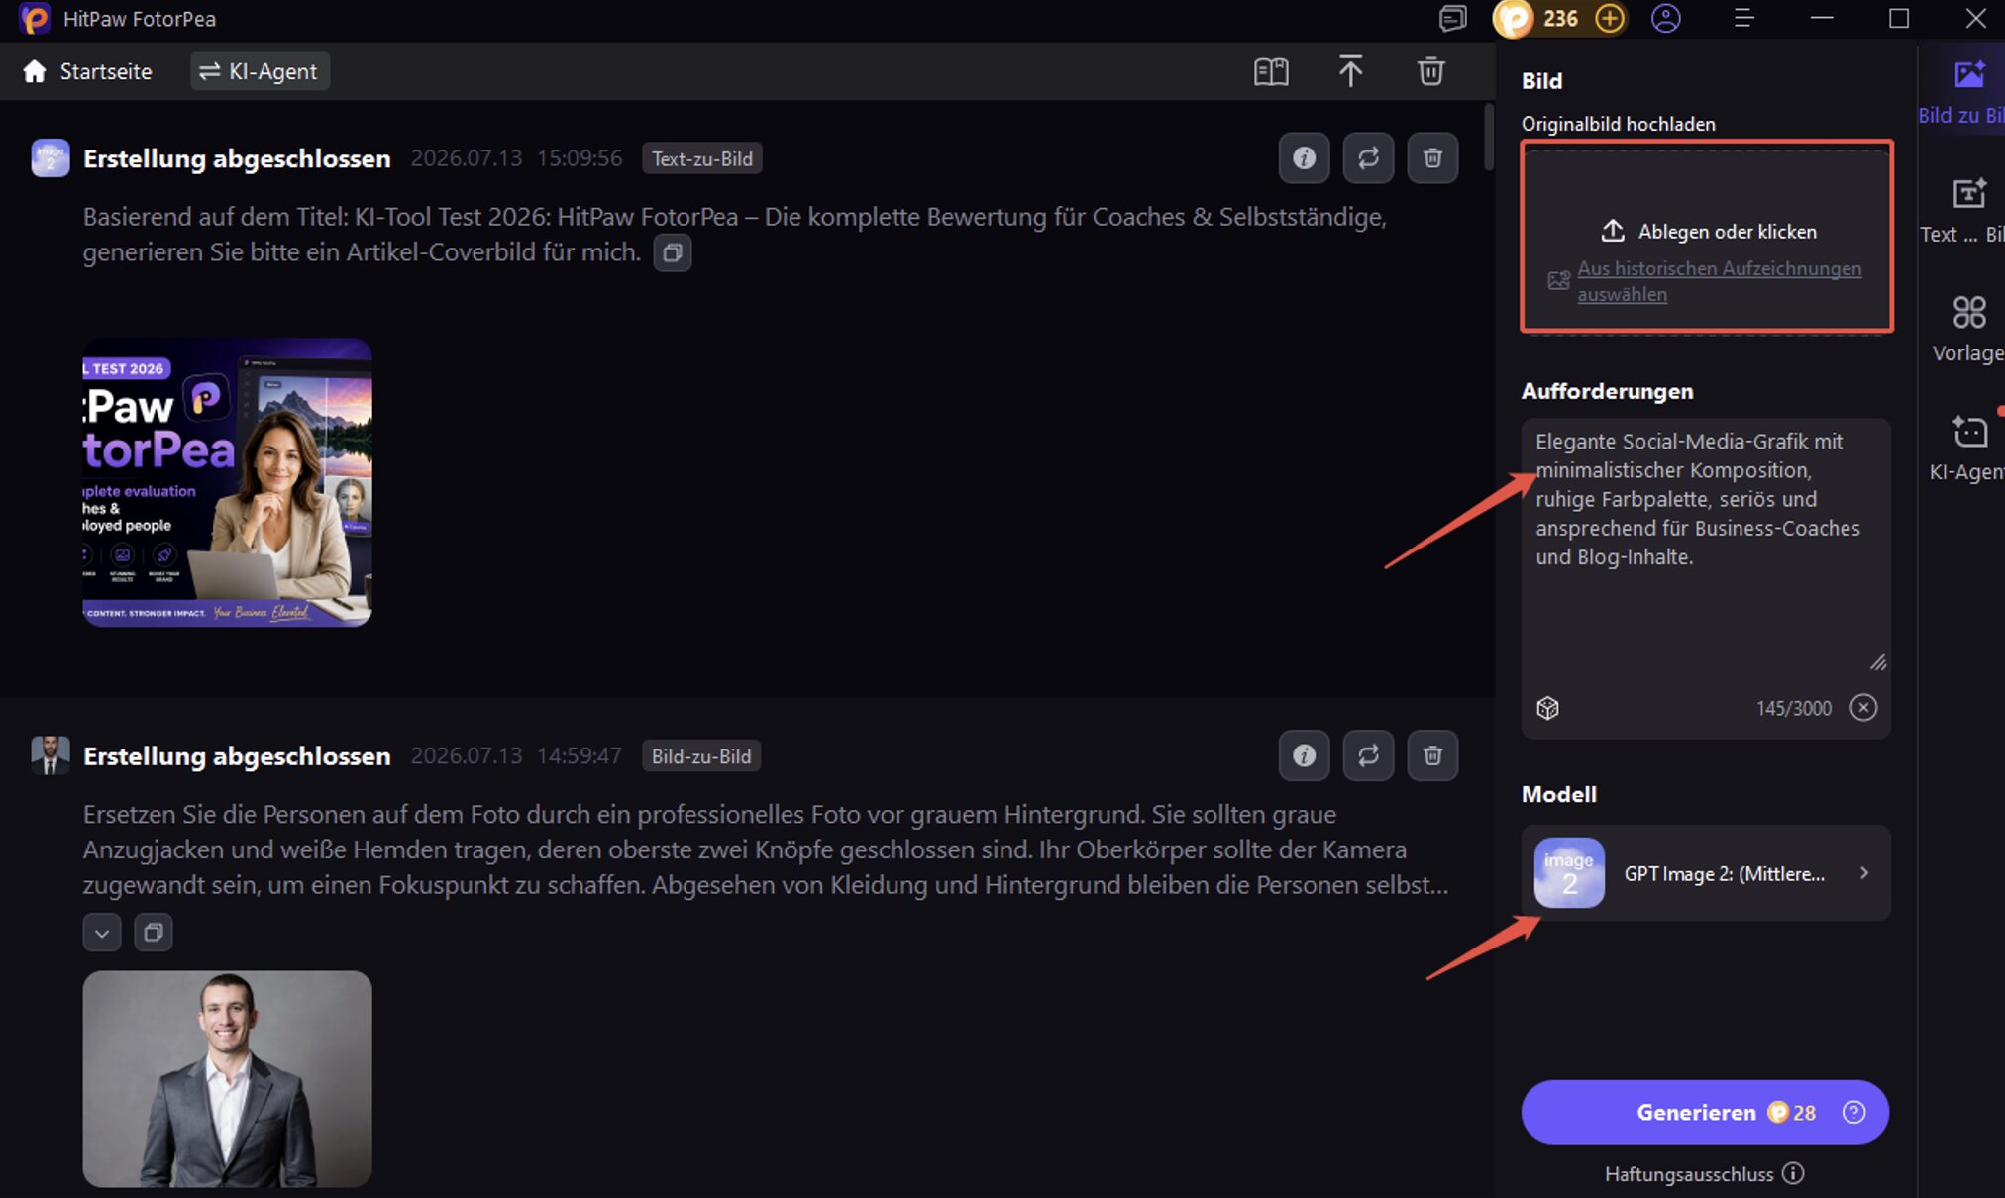Clear the prompt text with the X icon
The width and height of the screenshot is (2005, 1198).
1863,708
